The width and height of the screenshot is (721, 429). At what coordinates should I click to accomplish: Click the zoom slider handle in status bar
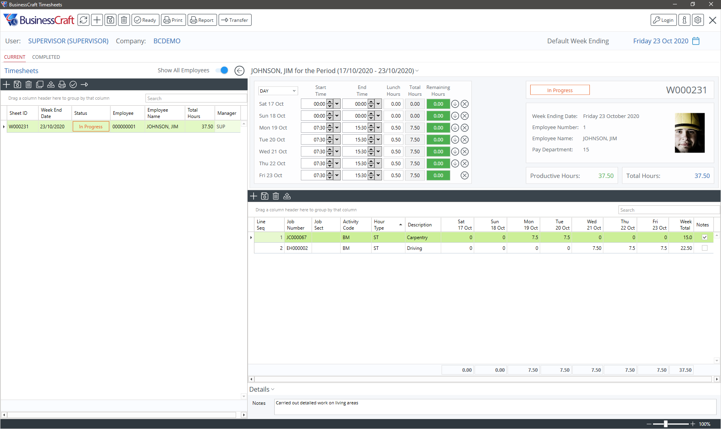(666, 424)
